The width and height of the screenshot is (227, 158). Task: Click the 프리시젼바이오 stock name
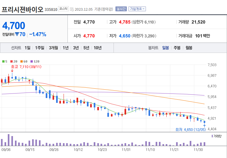click(22, 9)
